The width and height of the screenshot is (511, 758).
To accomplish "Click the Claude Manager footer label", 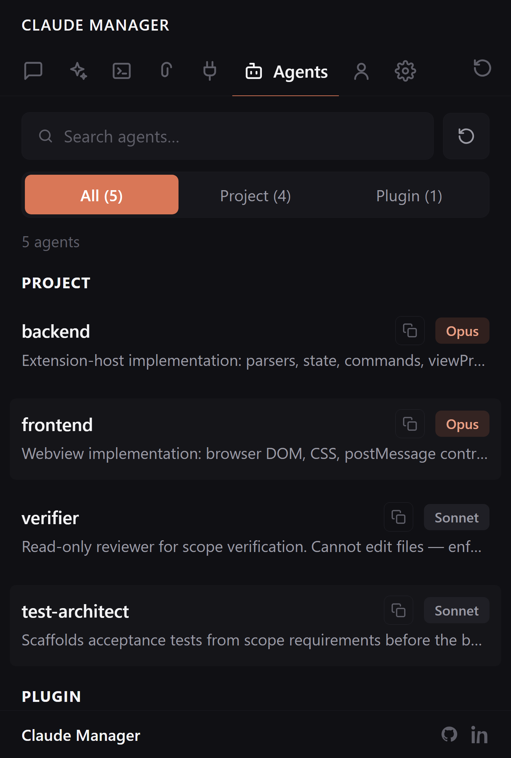I will pyautogui.click(x=81, y=735).
